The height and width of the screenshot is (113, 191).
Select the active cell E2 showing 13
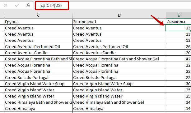coord(179,28)
